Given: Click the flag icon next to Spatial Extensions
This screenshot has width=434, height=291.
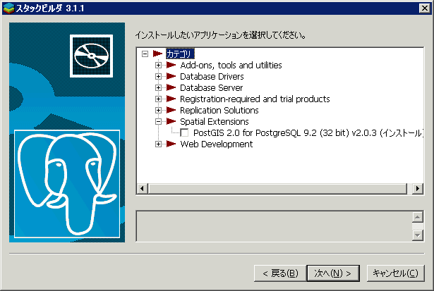Looking at the screenshot, I should pyautogui.click(x=171, y=121).
